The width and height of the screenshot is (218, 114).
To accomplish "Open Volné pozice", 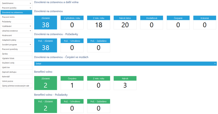I will [16, 81].
